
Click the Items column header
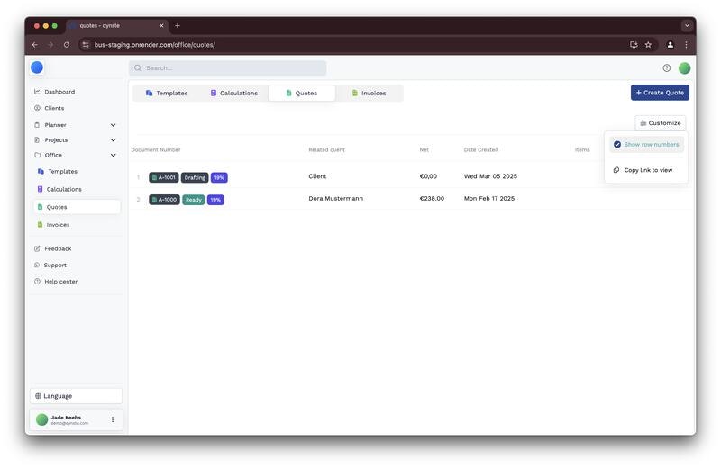(x=582, y=149)
